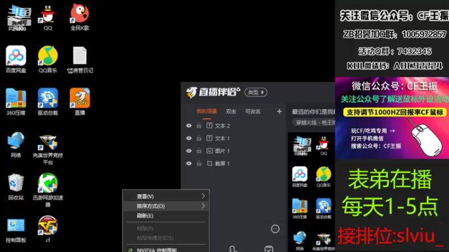The width and height of the screenshot is (449, 252).
Task: Lock the 文本 2 source
Action: [199, 125]
